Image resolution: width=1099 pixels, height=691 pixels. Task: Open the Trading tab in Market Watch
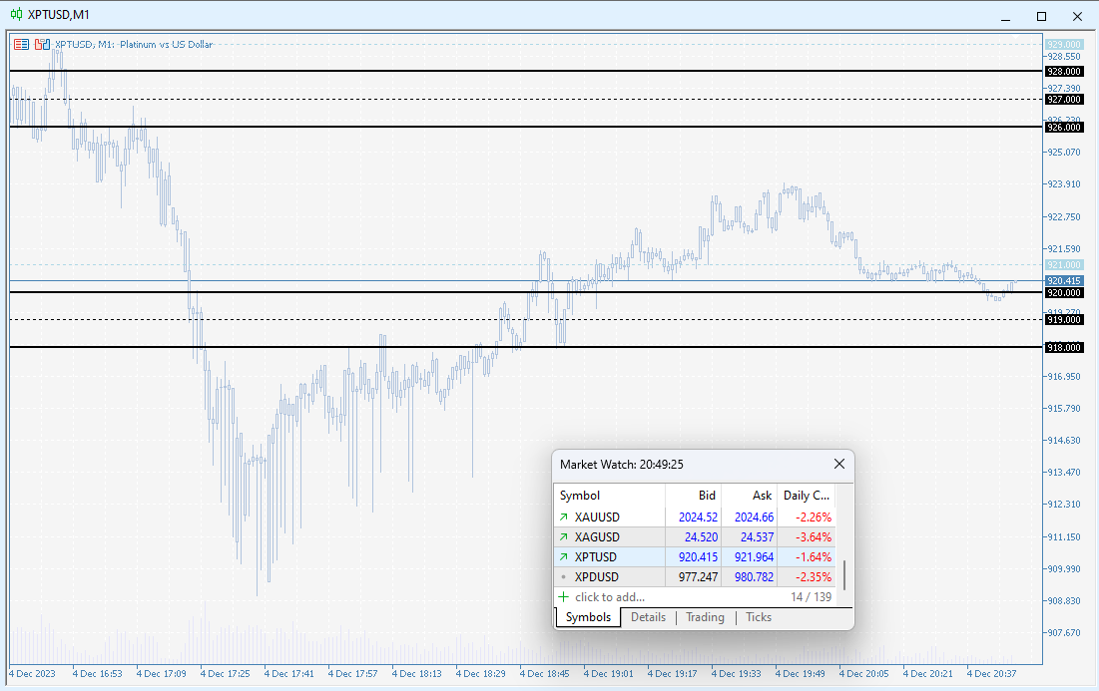tap(705, 617)
